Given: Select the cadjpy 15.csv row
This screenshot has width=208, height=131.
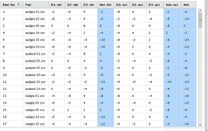Looking at the screenshot, I should (x=98, y=124).
